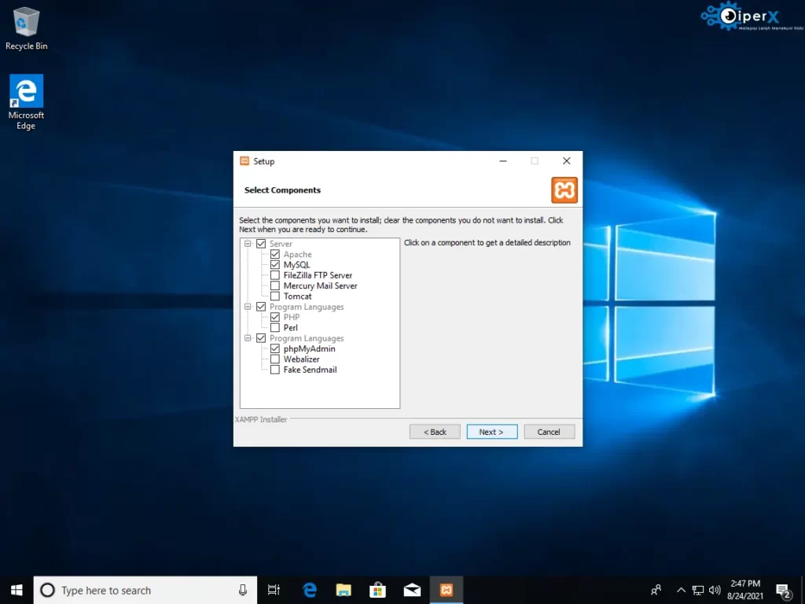
Task: Enable FileZilla FTP Server checkbox
Action: tap(275, 275)
